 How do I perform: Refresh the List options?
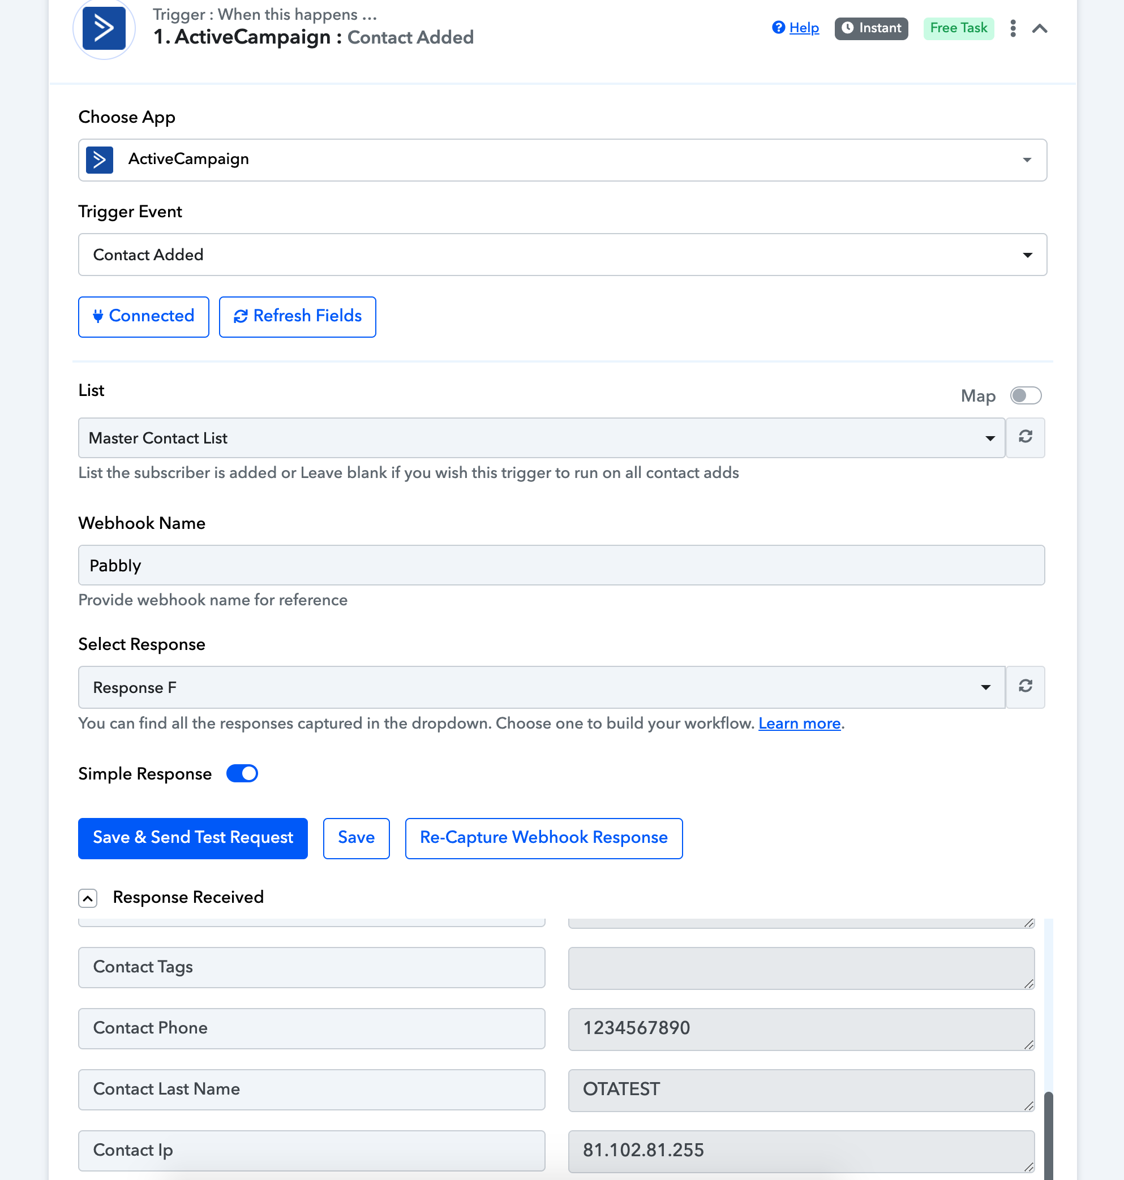point(1025,437)
